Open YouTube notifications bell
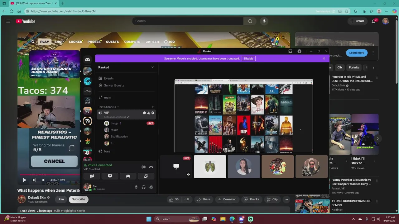This screenshot has height=224, width=399. tap(374, 21)
